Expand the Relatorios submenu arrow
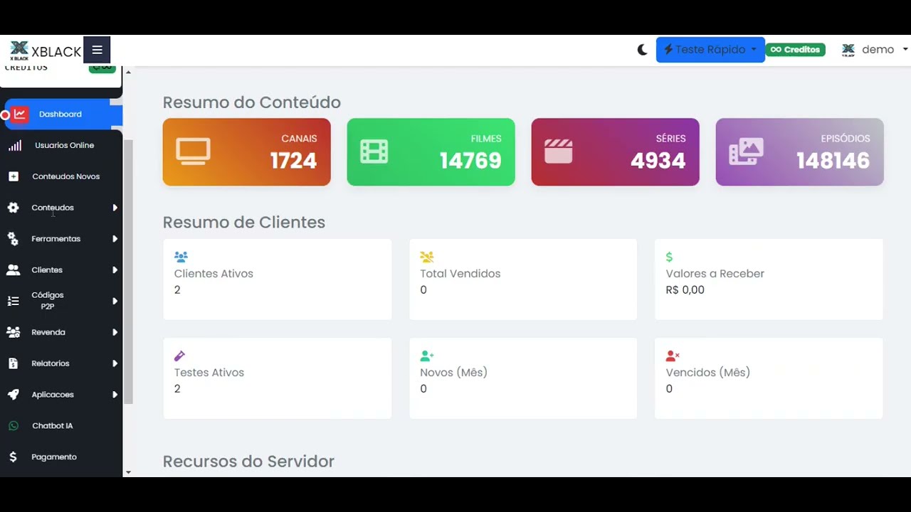 [115, 363]
